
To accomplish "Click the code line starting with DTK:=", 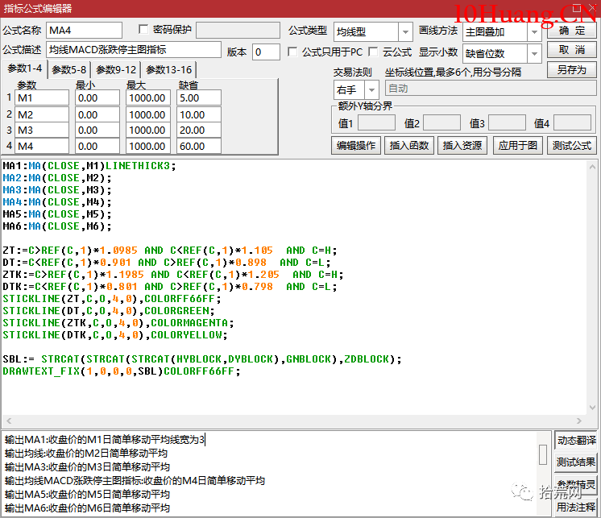I will coord(169,287).
